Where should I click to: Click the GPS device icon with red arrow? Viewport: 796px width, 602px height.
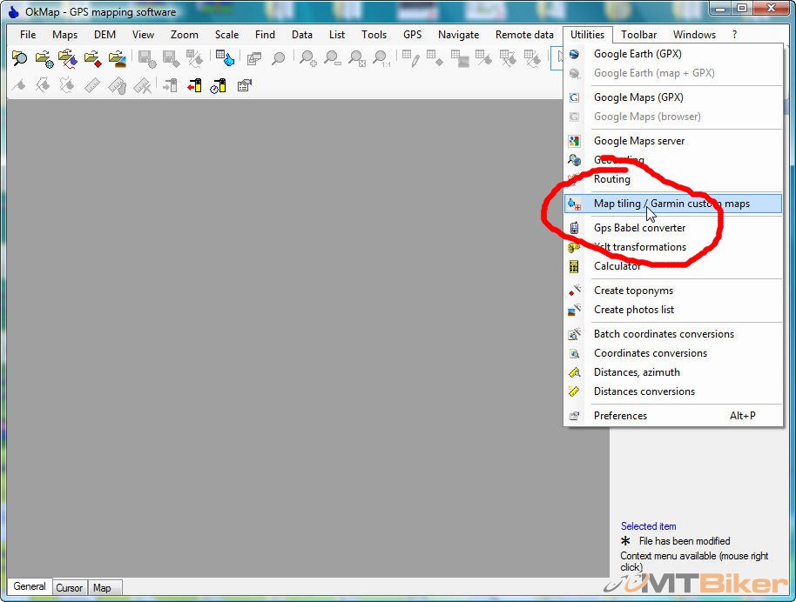coord(194,85)
